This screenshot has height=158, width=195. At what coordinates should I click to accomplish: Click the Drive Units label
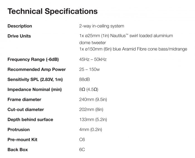coord(19,36)
